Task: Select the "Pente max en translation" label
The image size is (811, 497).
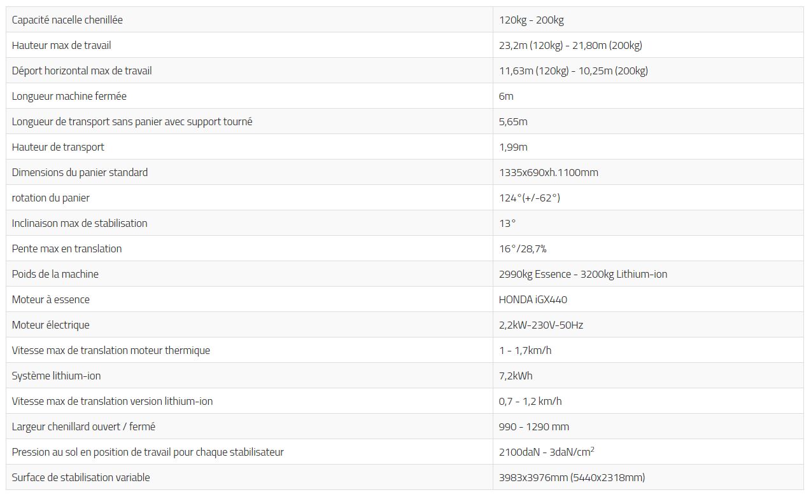Action: [x=66, y=248]
